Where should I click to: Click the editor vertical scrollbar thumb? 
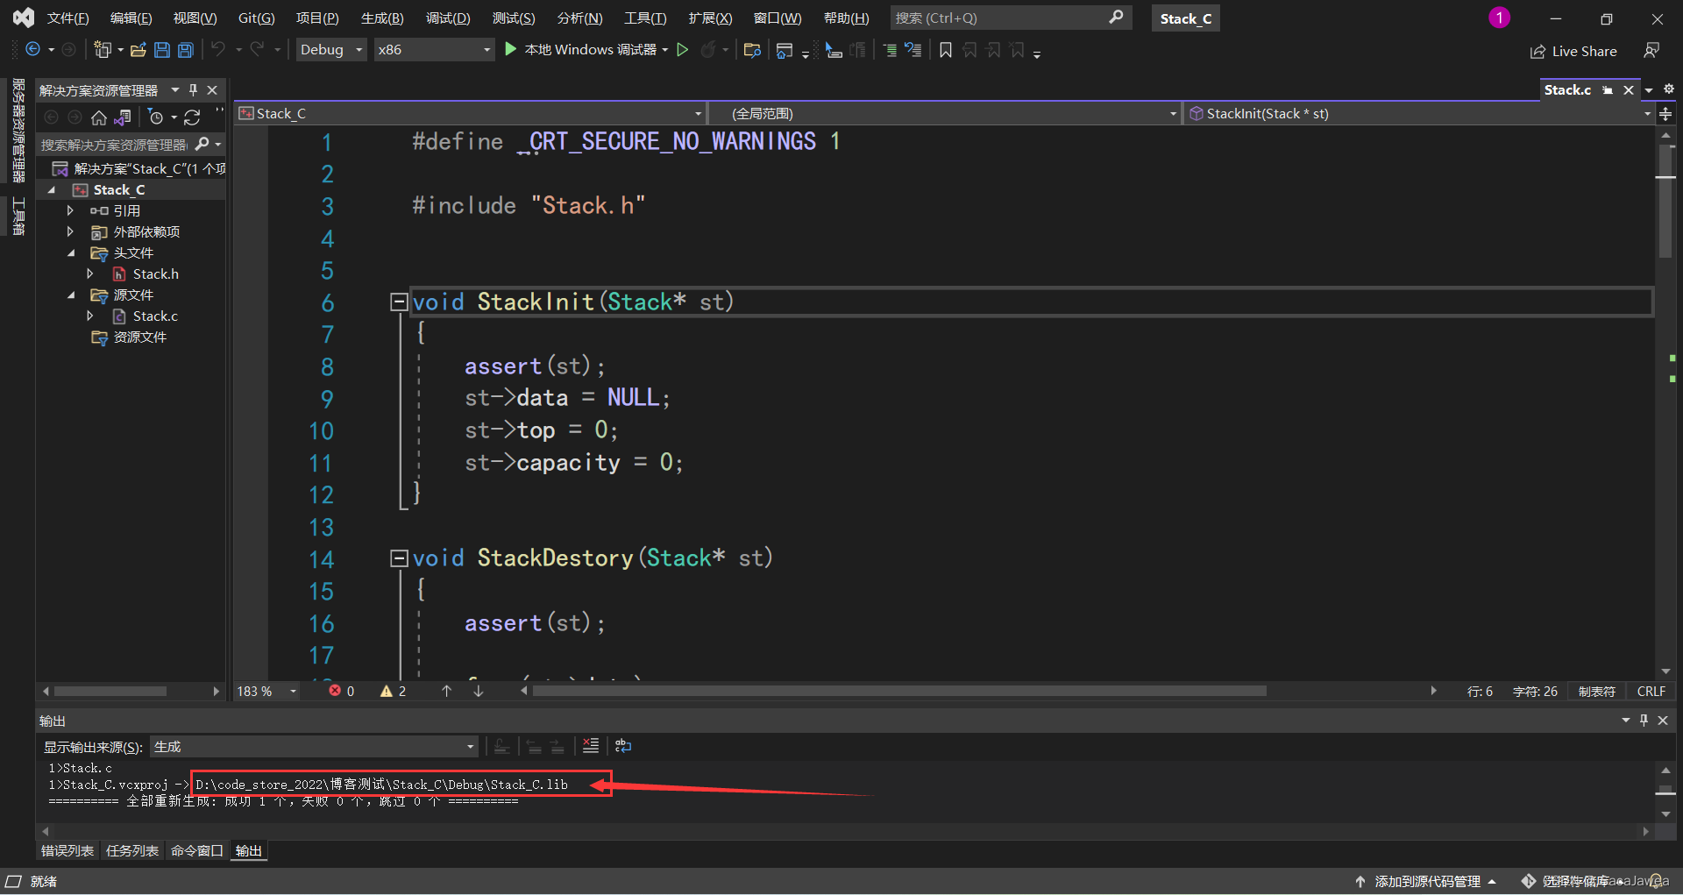tap(1665, 202)
